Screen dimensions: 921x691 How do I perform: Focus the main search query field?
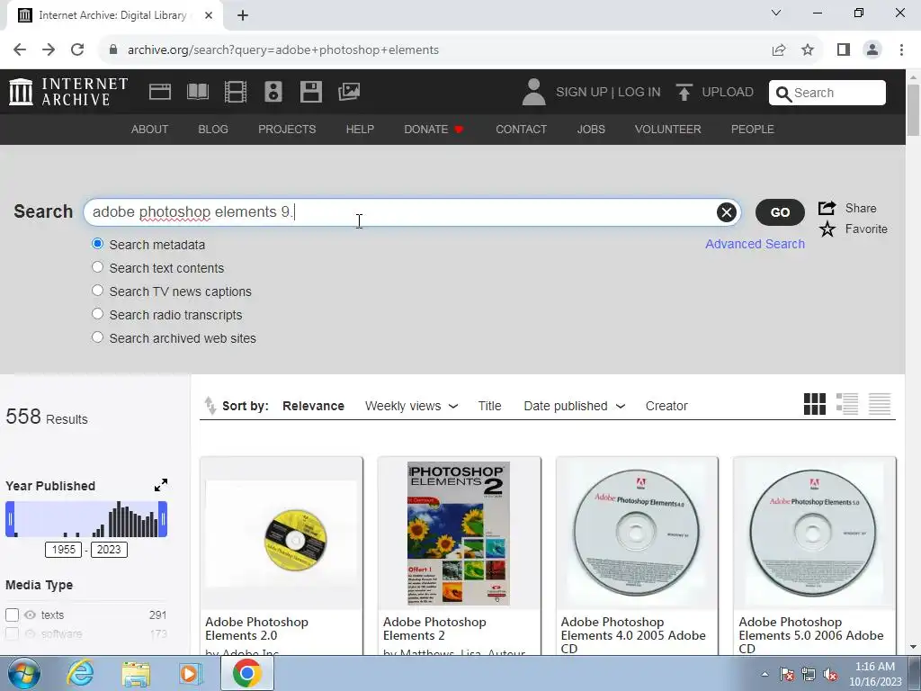tap(412, 212)
